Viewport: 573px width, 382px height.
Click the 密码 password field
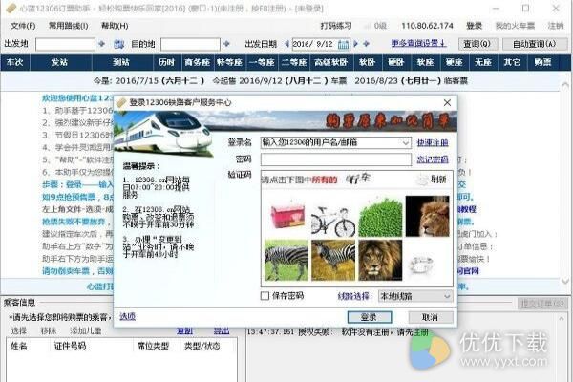point(336,159)
